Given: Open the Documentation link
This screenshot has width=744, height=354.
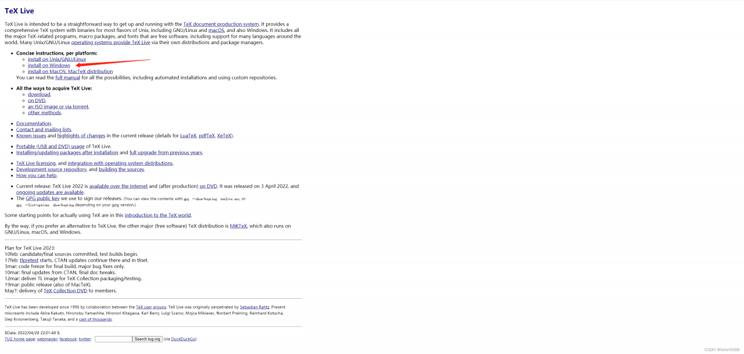Looking at the screenshot, I should click(x=34, y=123).
